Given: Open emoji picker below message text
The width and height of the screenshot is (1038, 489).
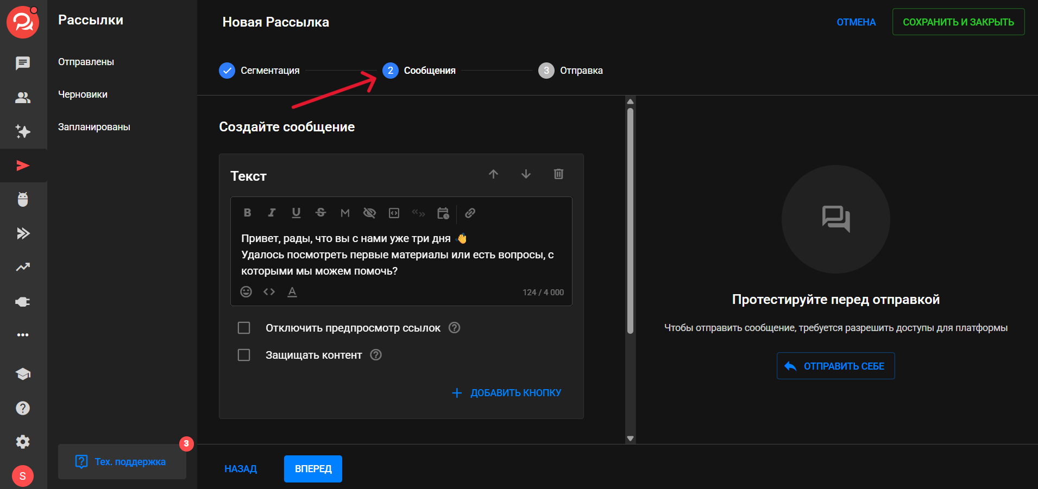Looking at the screenshot, I should [246, 292].
